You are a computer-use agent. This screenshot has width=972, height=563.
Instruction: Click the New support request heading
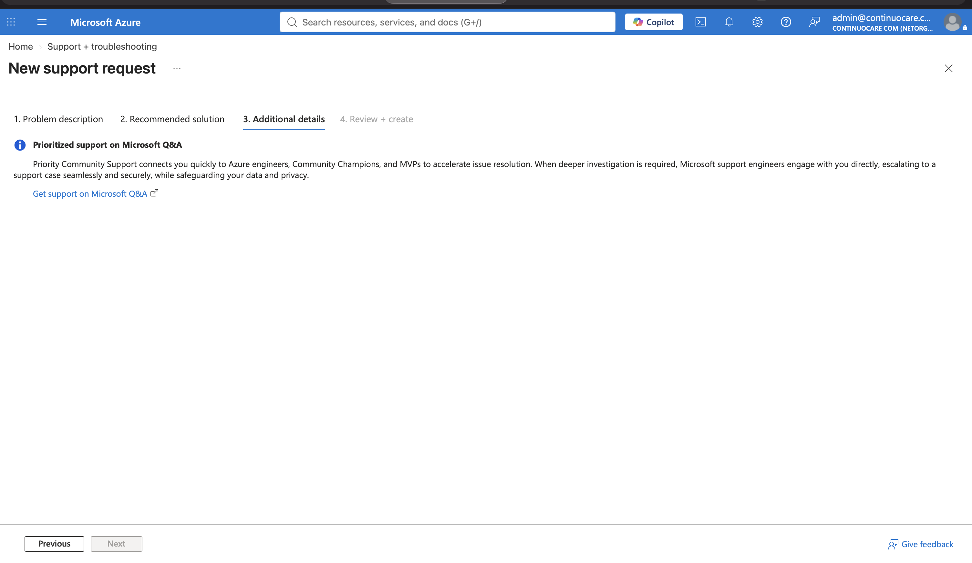[82, 68]
